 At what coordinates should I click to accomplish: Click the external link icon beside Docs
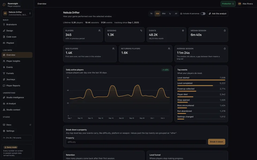coord(30,125)
